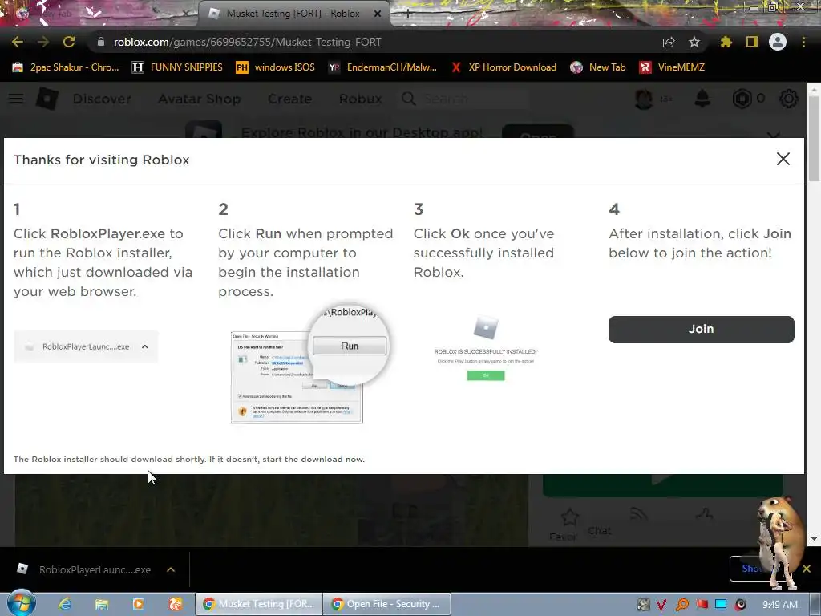Bookmark this page with the star icon
821x616 pixels.
tap(694, 42)
